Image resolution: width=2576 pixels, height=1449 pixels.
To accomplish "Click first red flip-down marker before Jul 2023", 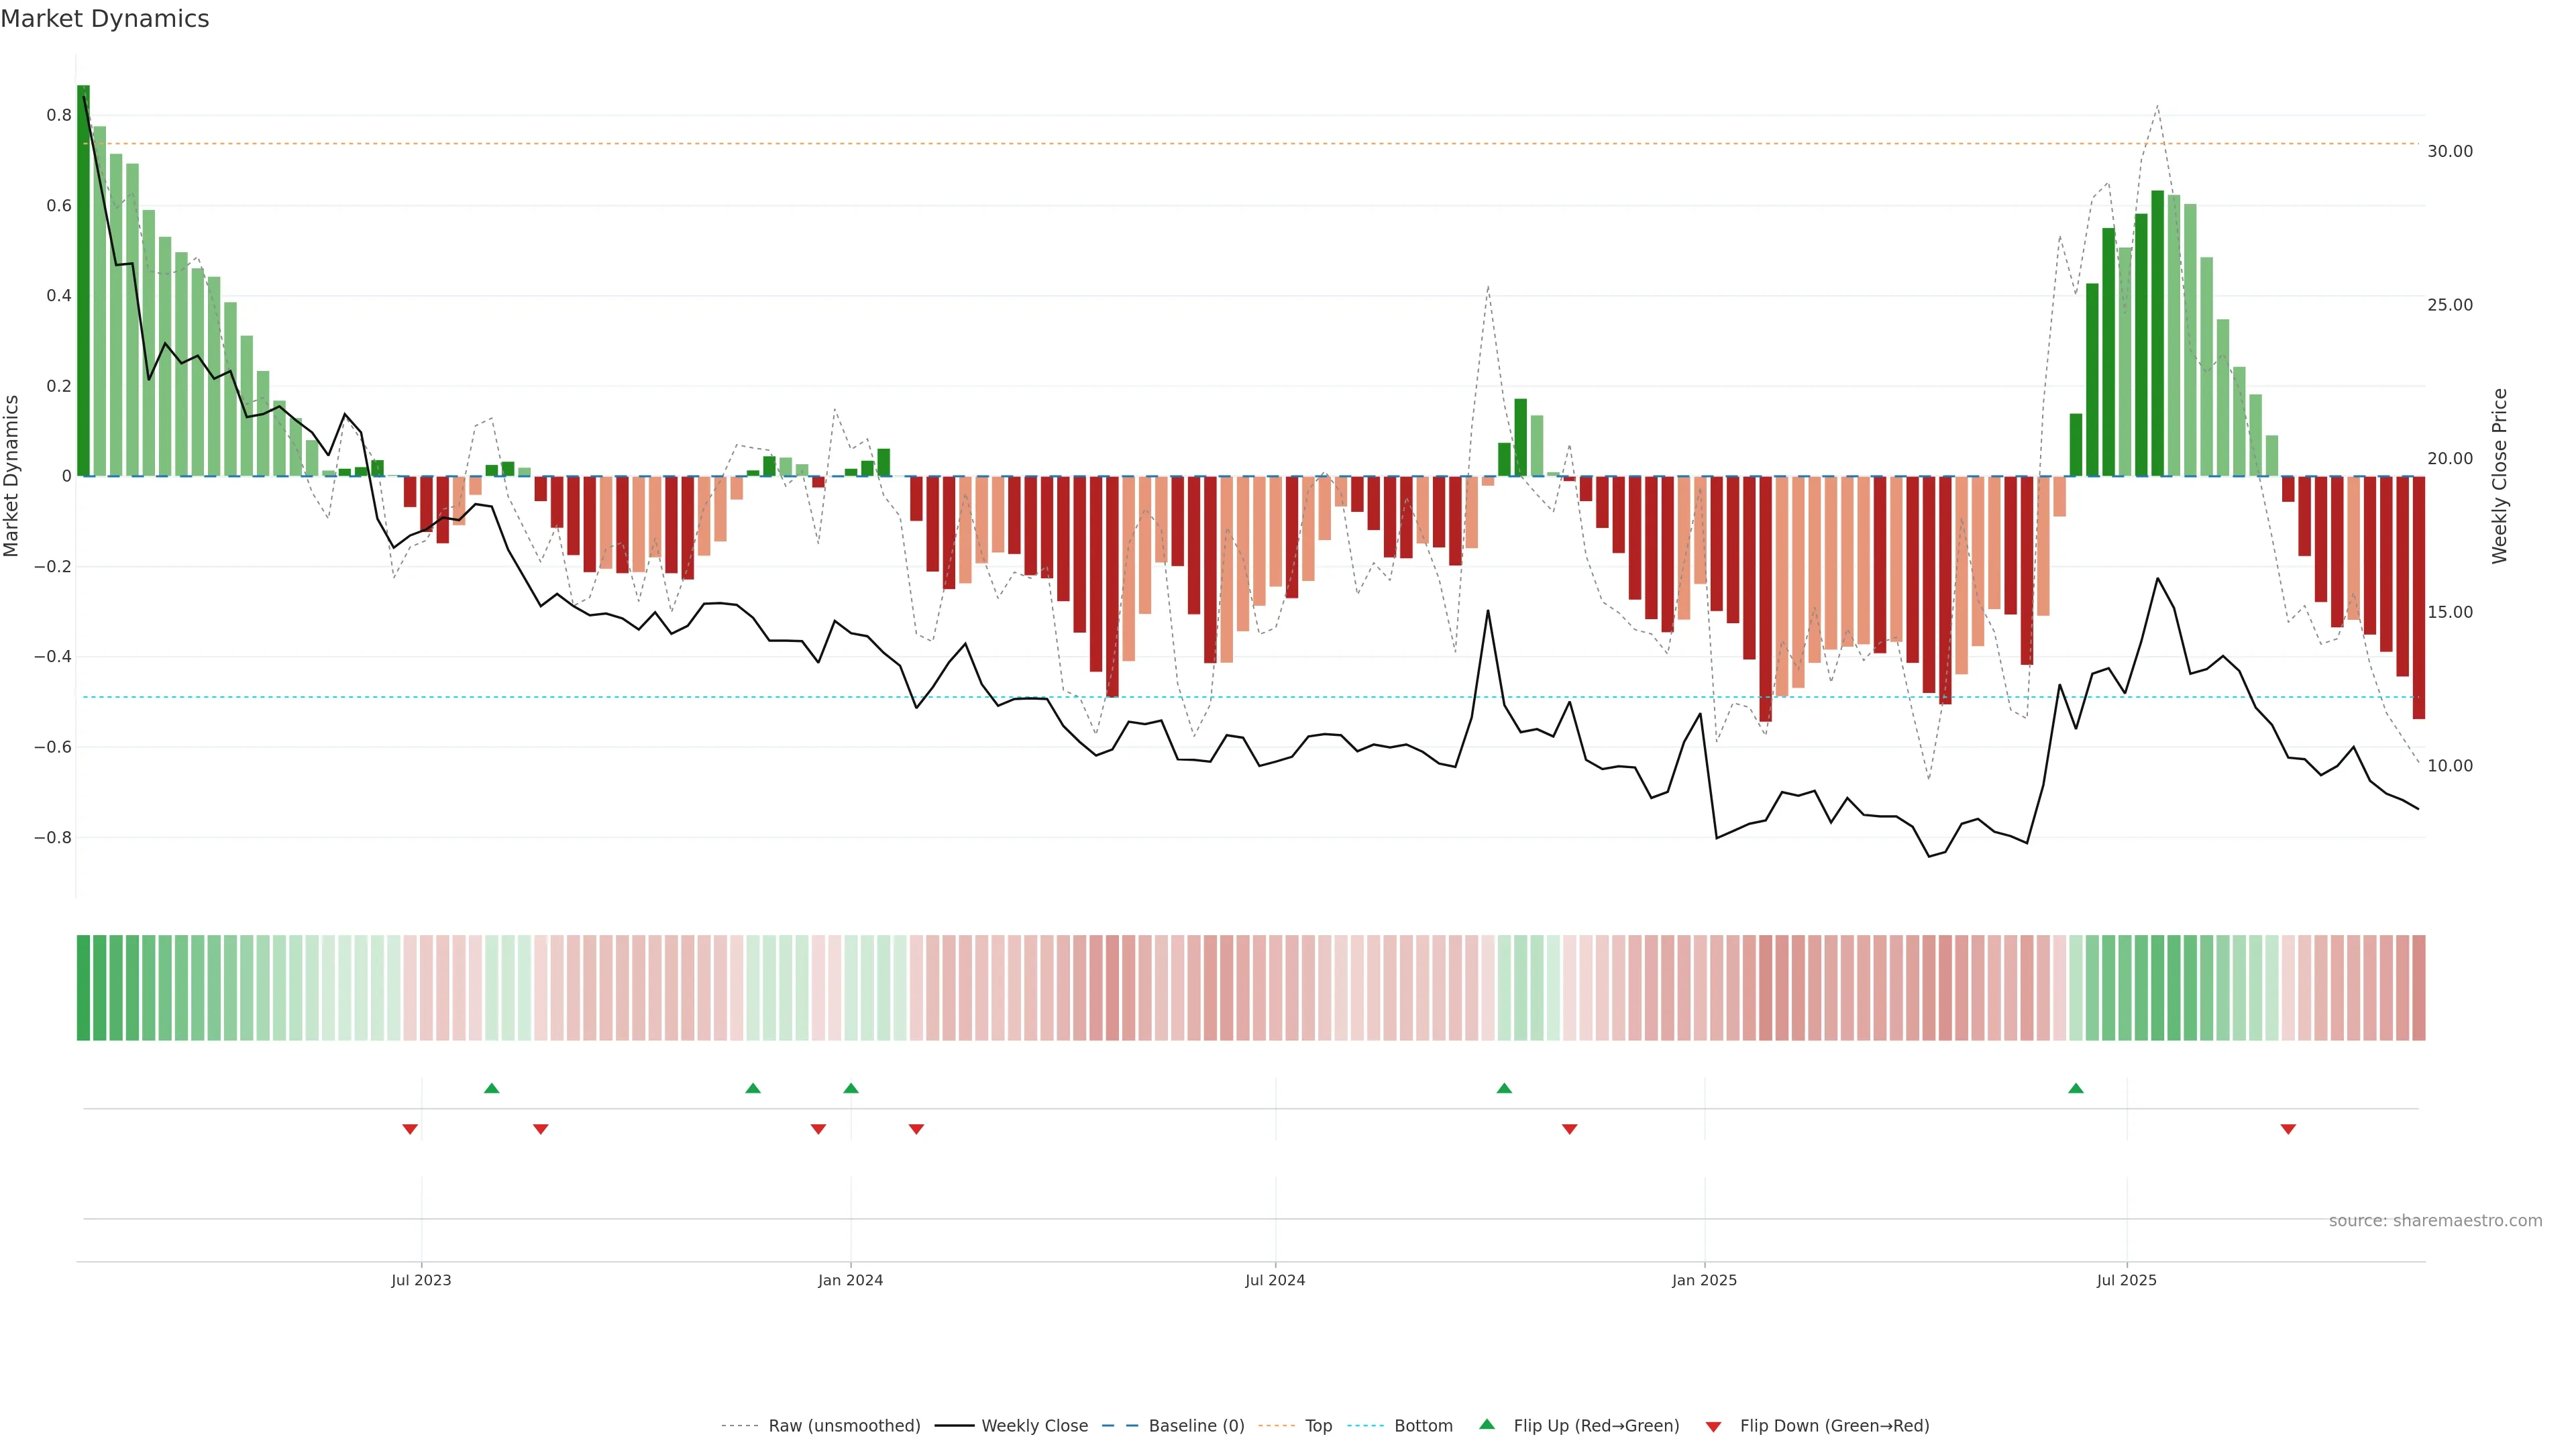I will [x=410, y=1129].
